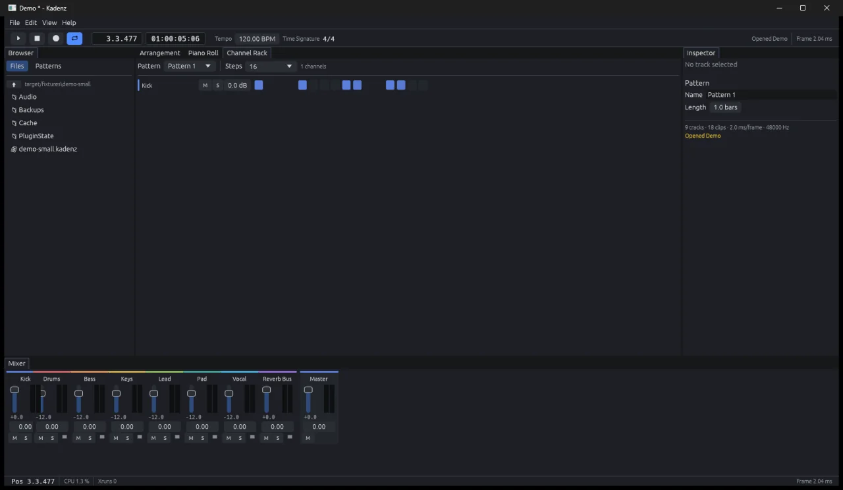This screenshot has height=490, width=843.
Task: Solo the Bass mixer strip
Action: pyautogui.click(x=90, y=438)
